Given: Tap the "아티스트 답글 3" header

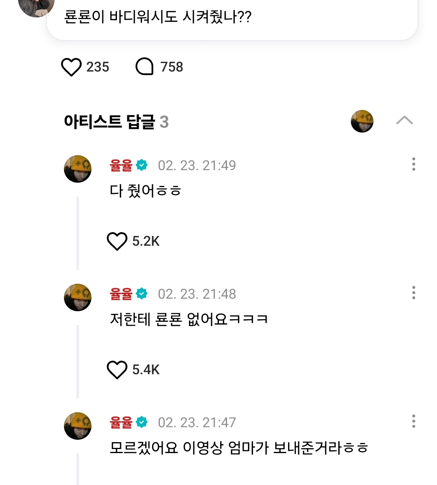Looking at the screenshot, I should click(116, 122).
